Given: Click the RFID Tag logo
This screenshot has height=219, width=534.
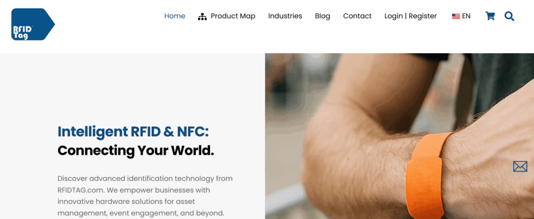Looking at the screenshot, I should [33, 24].
